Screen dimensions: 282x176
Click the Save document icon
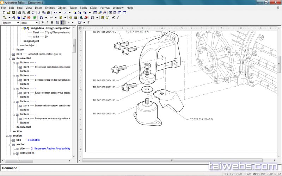(13, 13)
